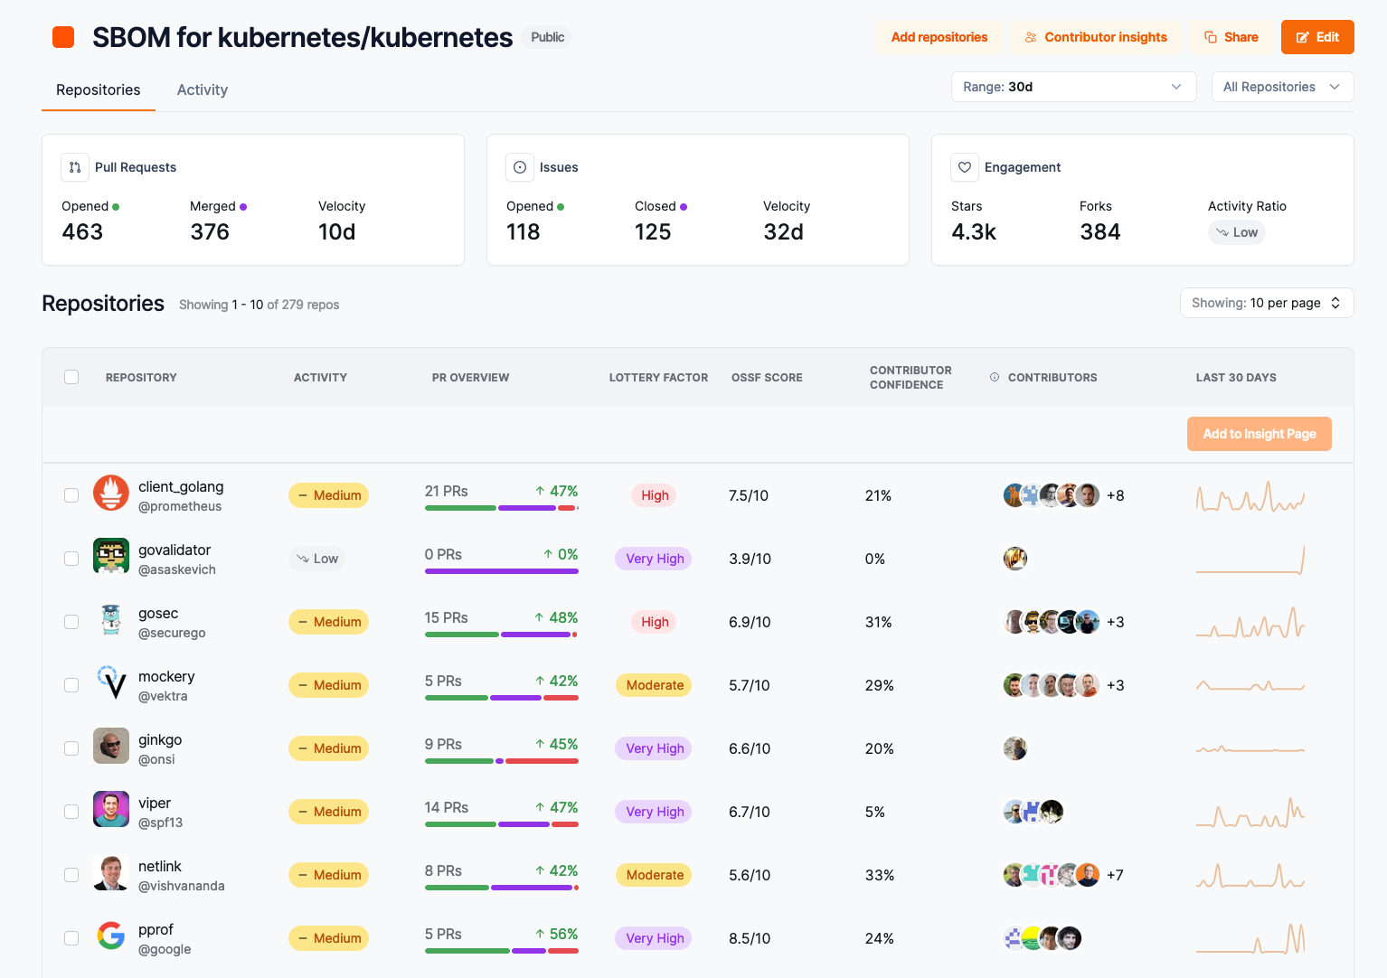Click Add to Insight Page button
Image resolution: width=1387 pixels, height=978 pixels.
tap(1259, 434)
